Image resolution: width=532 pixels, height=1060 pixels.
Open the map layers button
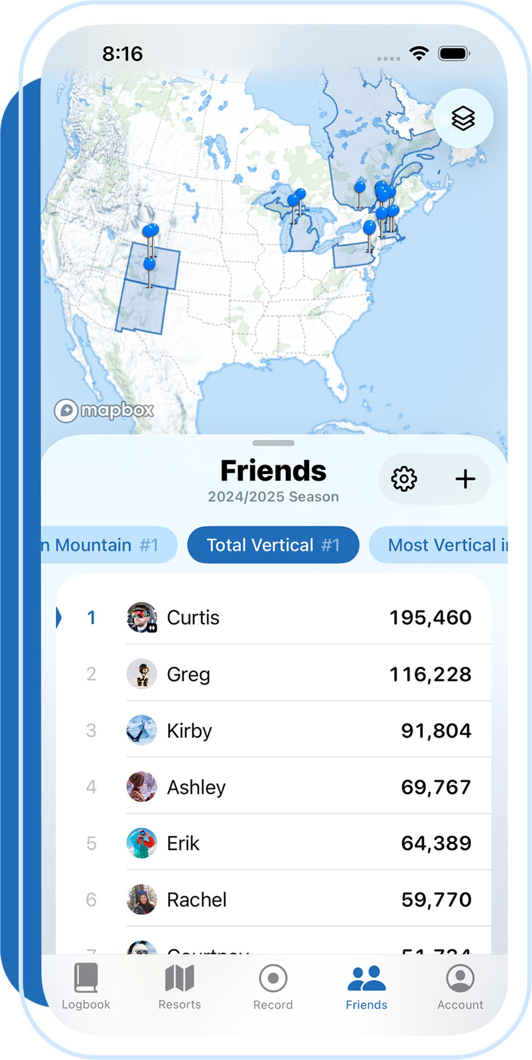(463, 118)
